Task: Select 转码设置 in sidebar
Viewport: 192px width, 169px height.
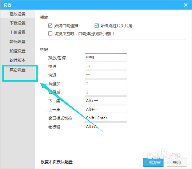Action: point(17,42)
